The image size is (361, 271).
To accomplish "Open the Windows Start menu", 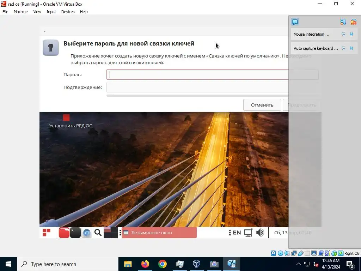I will (8, 264).
